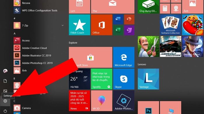Viewport: 204px width, 114px height.
Task: Open Settings gear in Start sidebar
Action: click(x=5, y=101)
